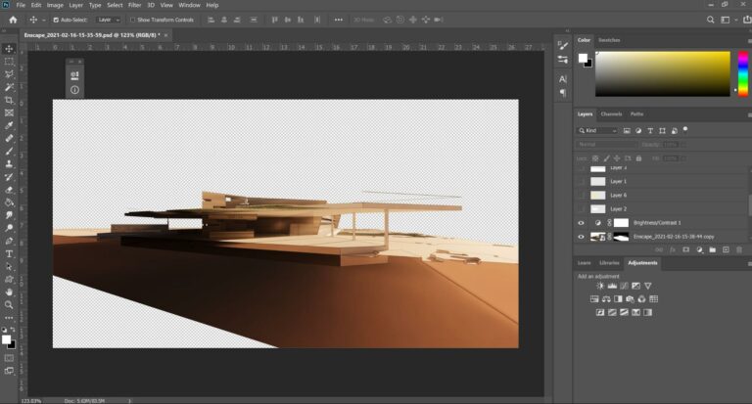The width and height of the screenshot is (752, 404).
Task: Select the Eyedropper tool
Action: point(9,125)
